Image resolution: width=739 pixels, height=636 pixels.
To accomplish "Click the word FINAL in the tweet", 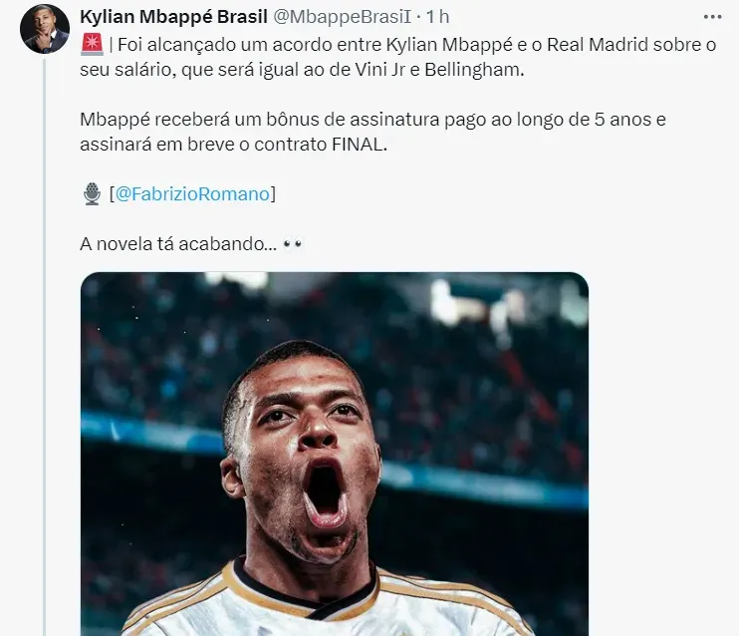I will 360,145.
